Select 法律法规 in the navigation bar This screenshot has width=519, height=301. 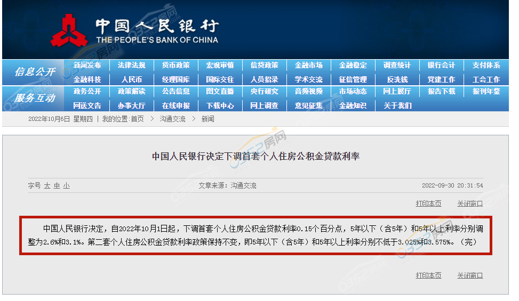pos(131,66)
